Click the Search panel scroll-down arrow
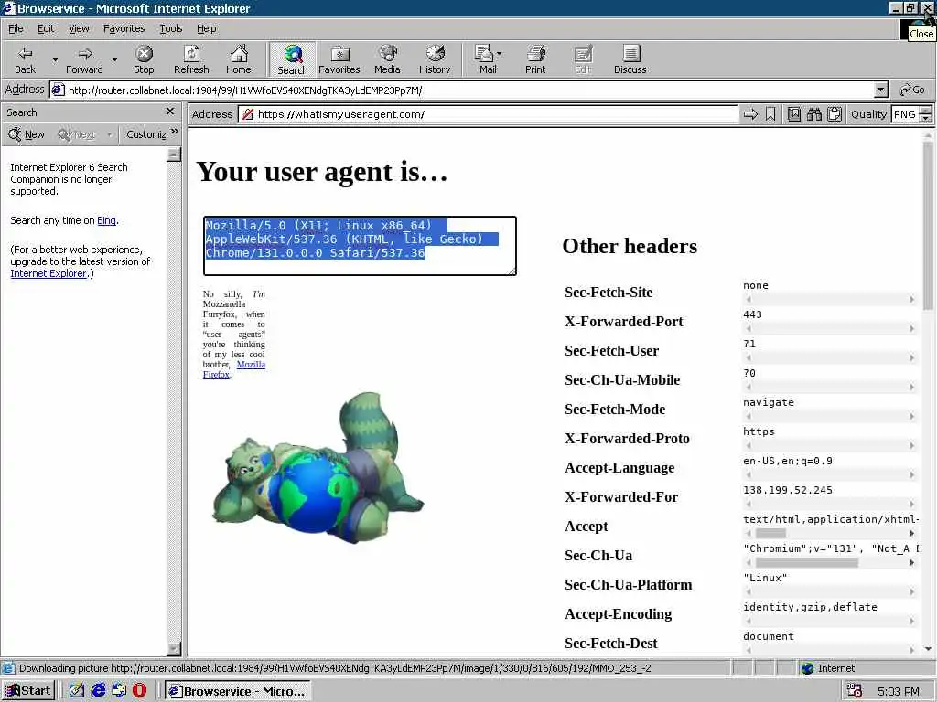Screen dimensions: 937x702 click(x=173, y=648)
